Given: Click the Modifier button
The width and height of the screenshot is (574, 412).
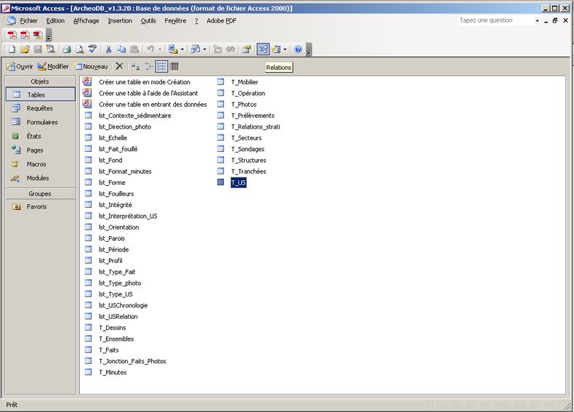Looking at the screenshot, I should pos(53,66).
